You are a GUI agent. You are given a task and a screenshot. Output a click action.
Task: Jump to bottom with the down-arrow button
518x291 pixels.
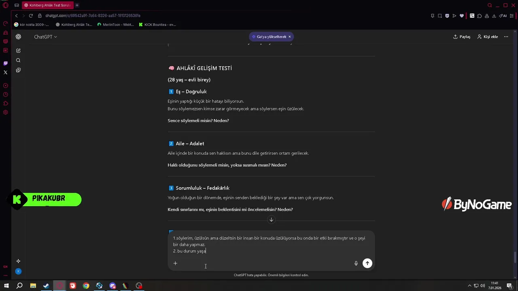click(x=271, y=219)
